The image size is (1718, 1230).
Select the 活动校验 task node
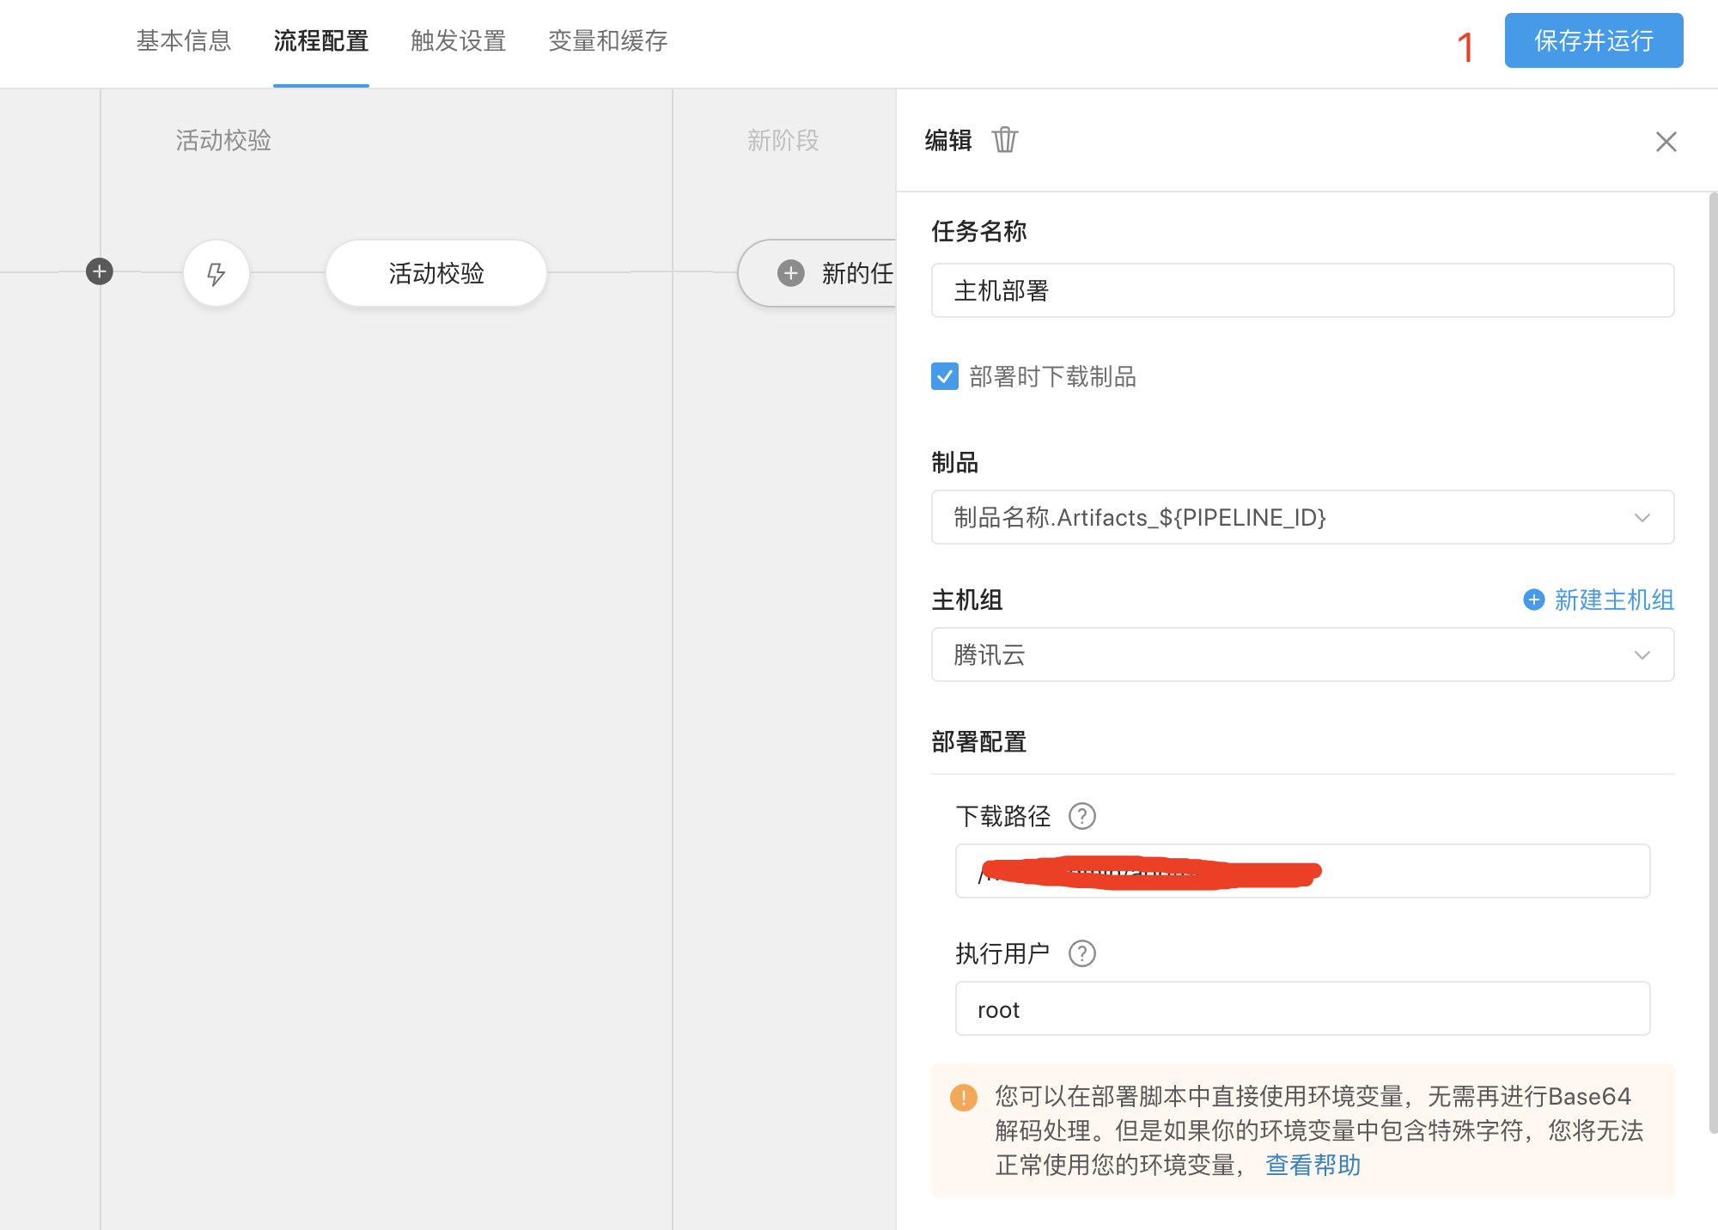pyautogui.click(x=436, y=273)
